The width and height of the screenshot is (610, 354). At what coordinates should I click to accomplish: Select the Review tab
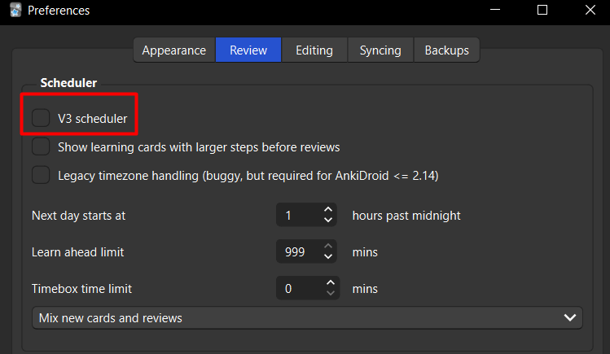pos(248,50)
